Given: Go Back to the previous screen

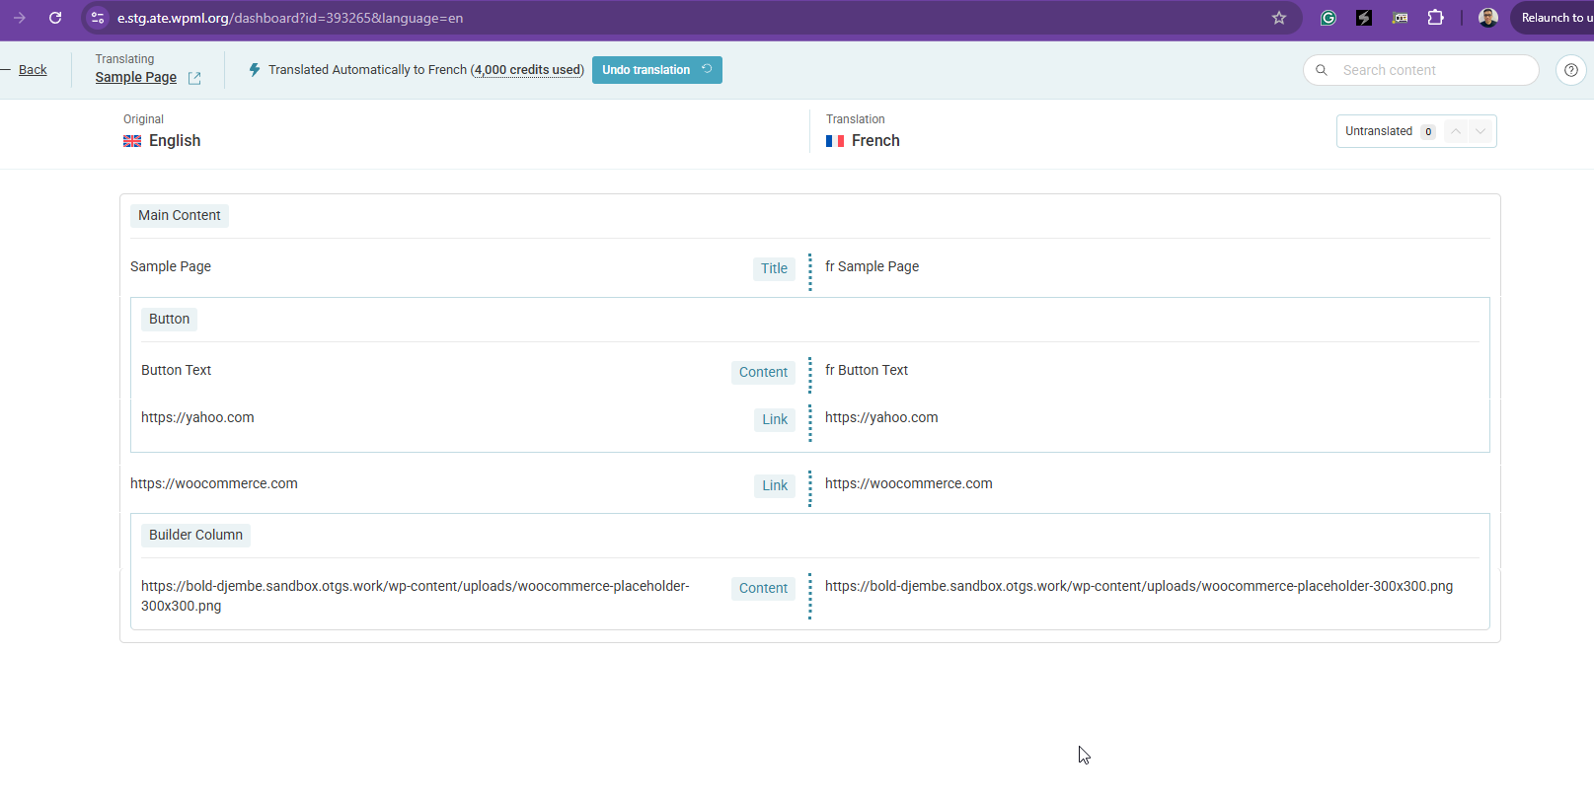Looking at the screenshot, I should tap(33, 70).
